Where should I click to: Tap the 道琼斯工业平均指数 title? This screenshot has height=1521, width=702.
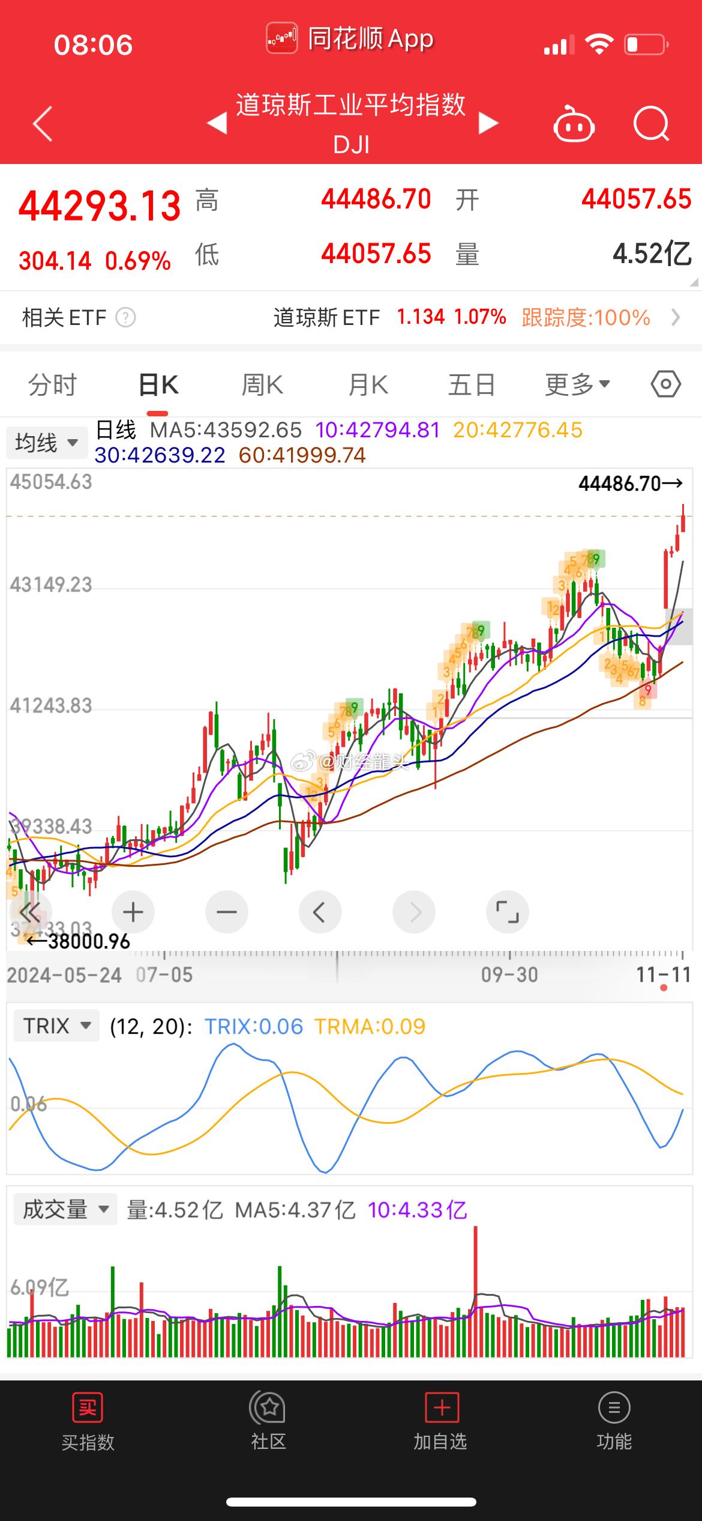(351, 105)
